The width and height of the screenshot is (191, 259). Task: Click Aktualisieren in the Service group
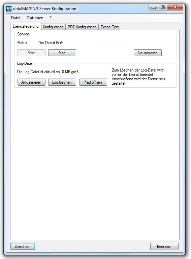click(148, 53)
